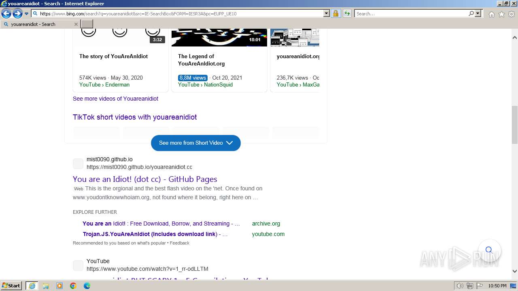Click the page scrollbar down arrow

(x=515, y=271)
